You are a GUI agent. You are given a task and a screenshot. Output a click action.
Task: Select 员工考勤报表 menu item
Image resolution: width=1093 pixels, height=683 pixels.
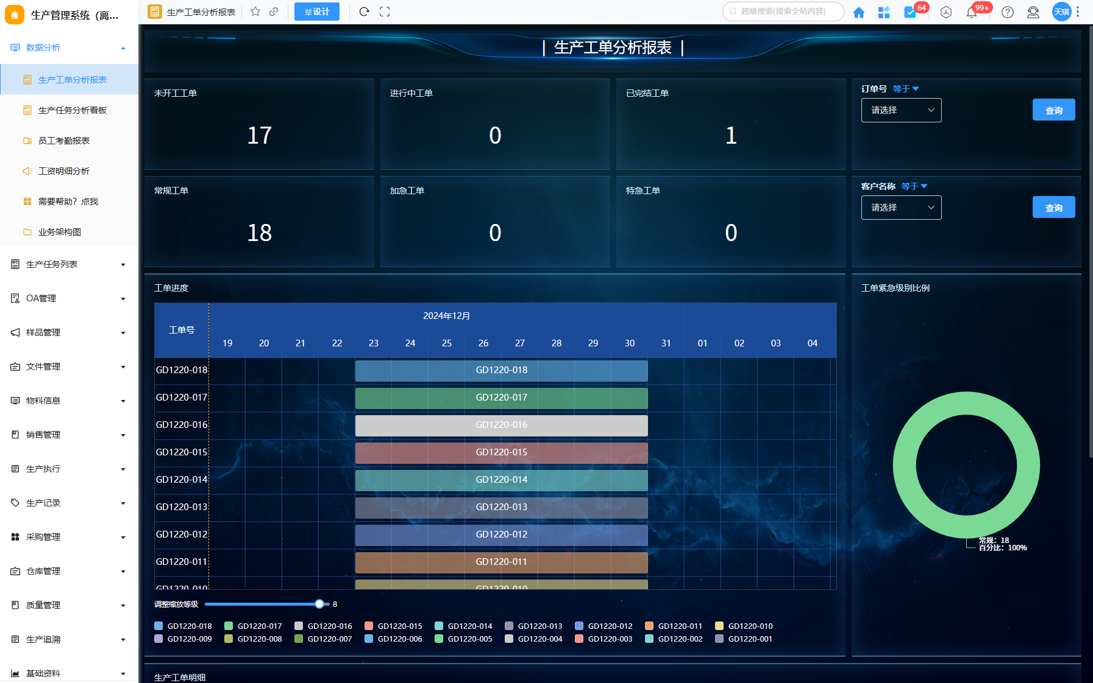[x=63, y=141]
